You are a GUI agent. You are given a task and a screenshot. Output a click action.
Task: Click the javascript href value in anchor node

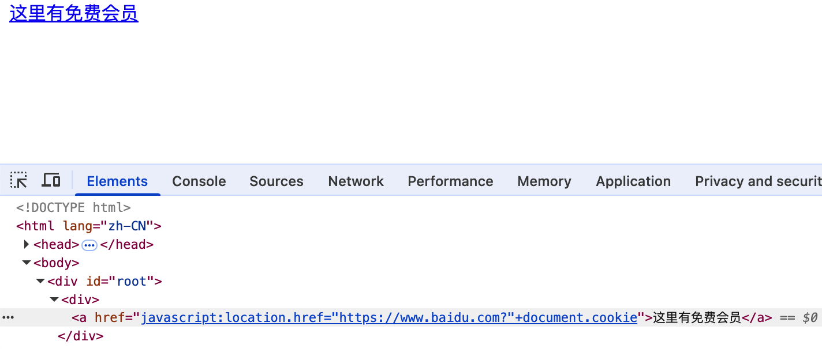[x=389, y=317]
